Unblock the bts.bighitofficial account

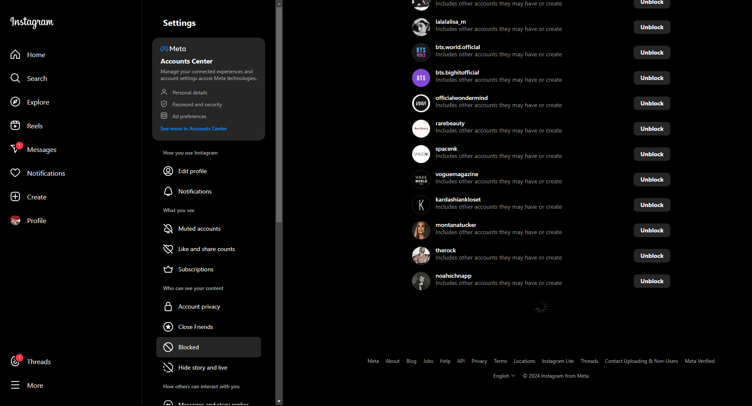coord(652,78)
